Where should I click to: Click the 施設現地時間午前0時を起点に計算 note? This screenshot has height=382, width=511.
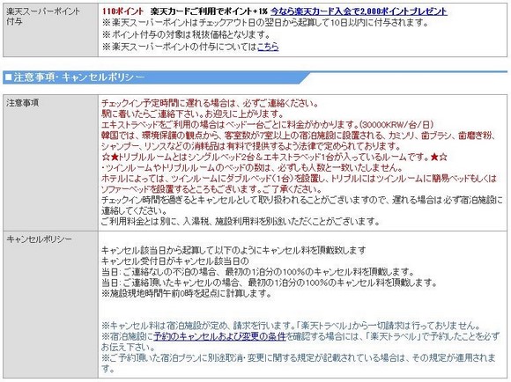point(187,293)
